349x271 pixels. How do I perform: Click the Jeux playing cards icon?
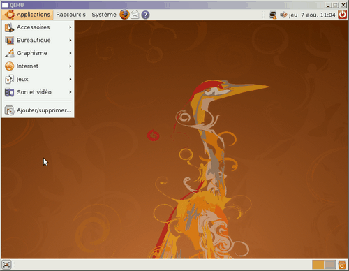coord(9,80)
